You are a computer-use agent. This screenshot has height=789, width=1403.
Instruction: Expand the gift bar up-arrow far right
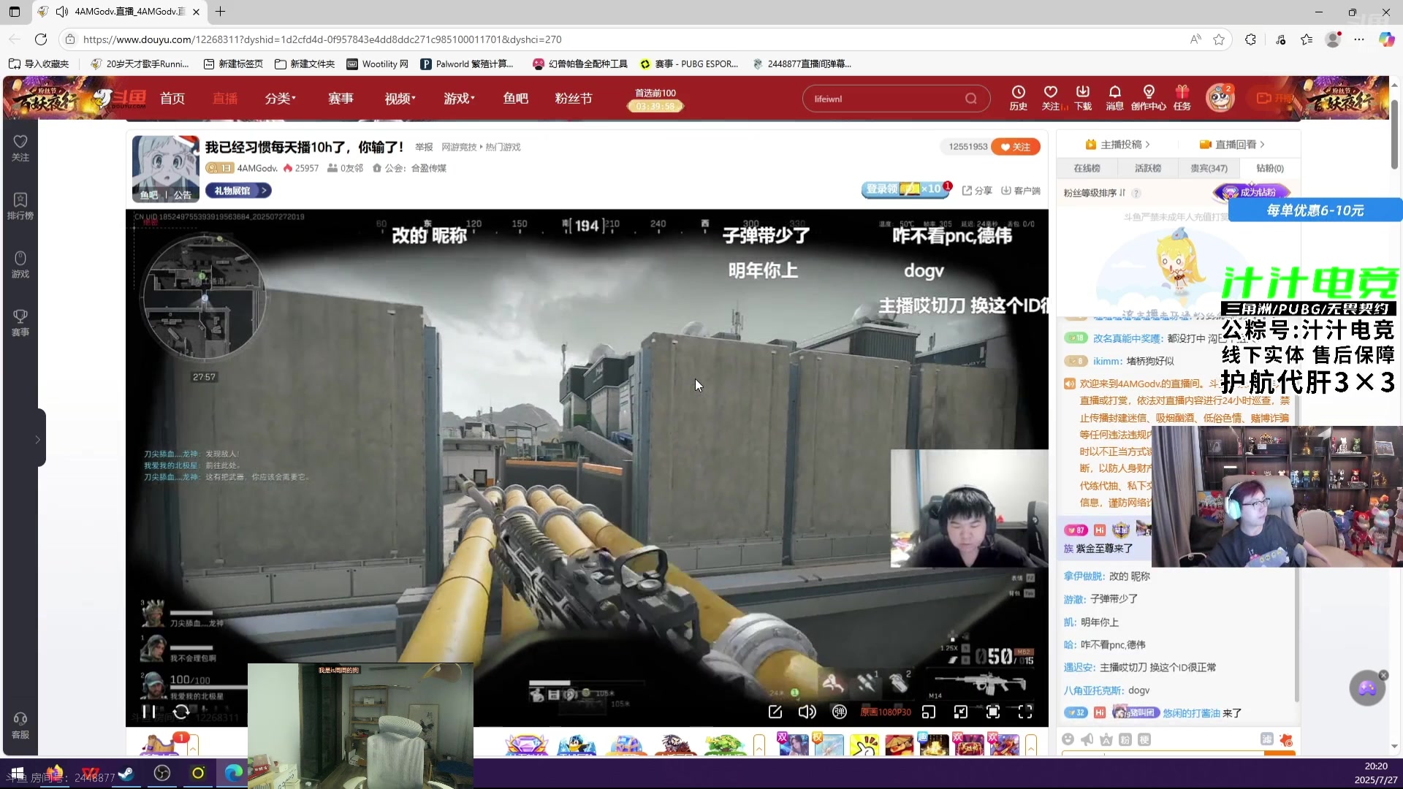pos(1031,745)
